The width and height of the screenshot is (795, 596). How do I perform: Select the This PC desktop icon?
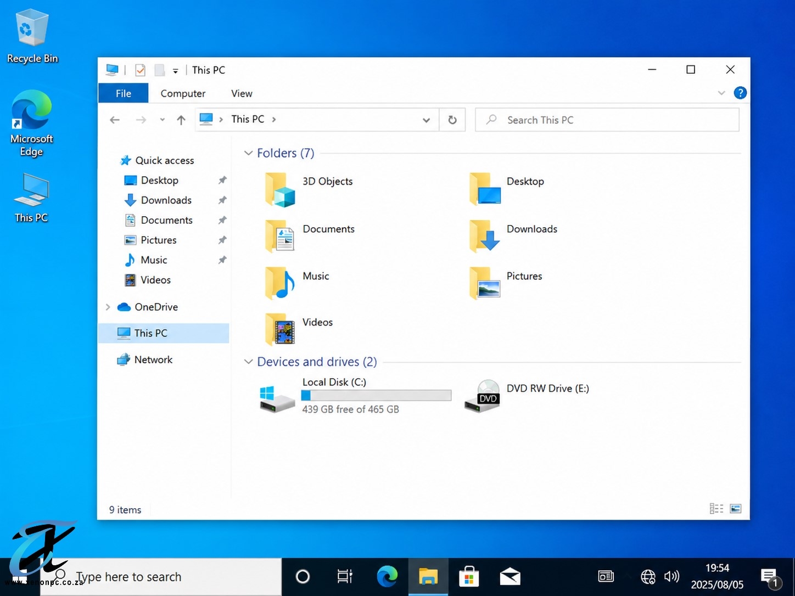click(x=31, y=198)
